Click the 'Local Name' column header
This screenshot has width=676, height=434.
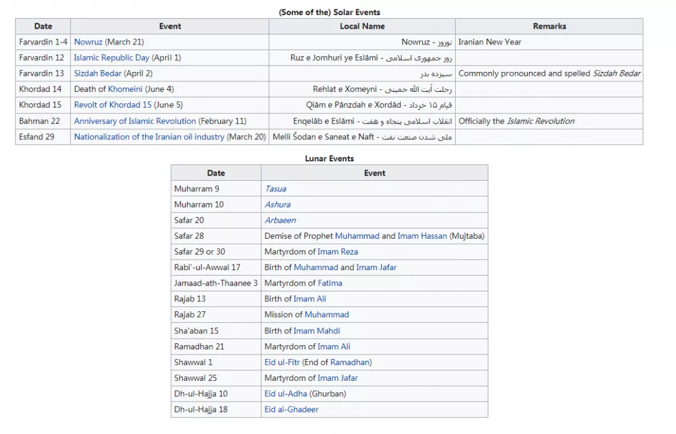coord(362,26)
